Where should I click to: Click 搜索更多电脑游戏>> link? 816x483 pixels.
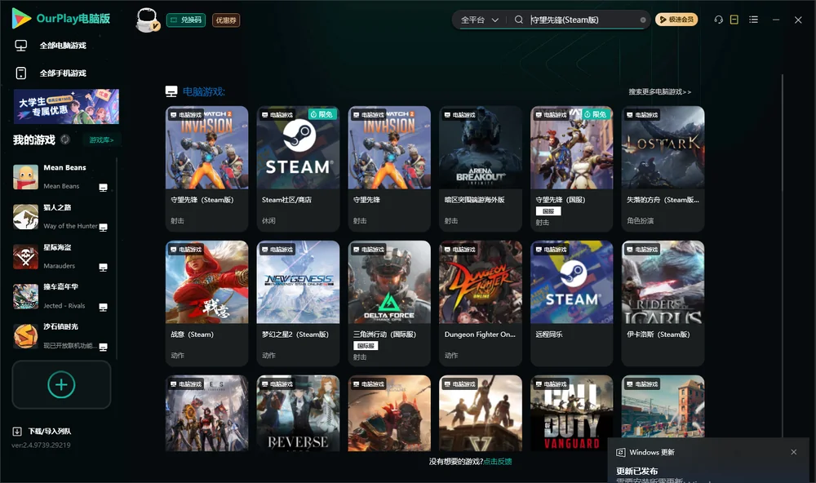click(x=659, y=91)
